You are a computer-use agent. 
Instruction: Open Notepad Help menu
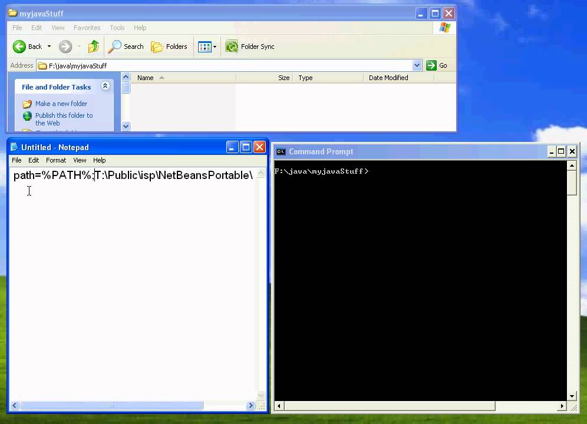[x=99, y=160]
